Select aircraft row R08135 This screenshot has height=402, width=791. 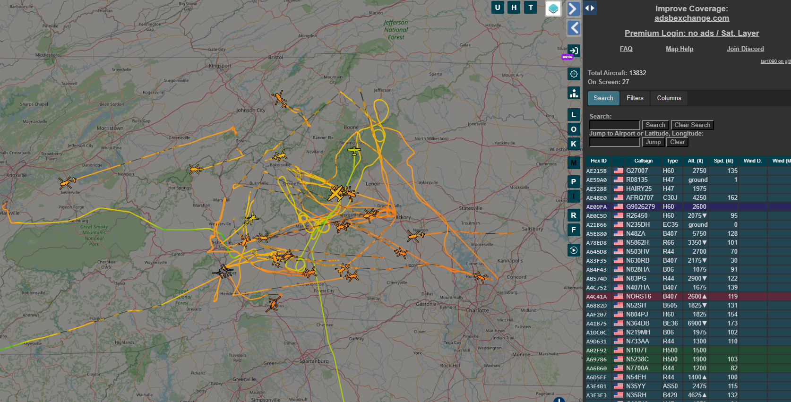[688, 180]
